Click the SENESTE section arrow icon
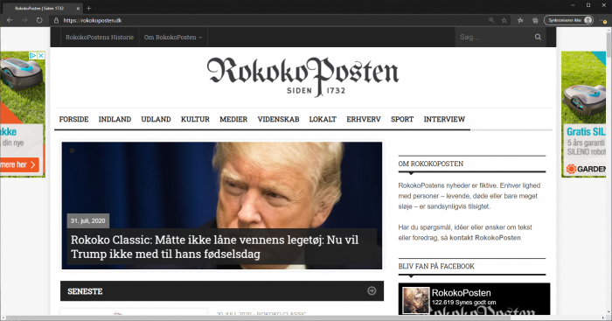Viewport: 612px width, 321px height. tap(372, 290)
